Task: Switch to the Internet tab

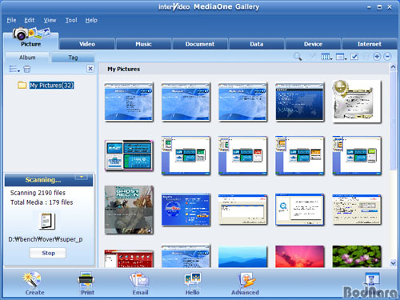Action: pyautogui.click(x=370, y=44)
